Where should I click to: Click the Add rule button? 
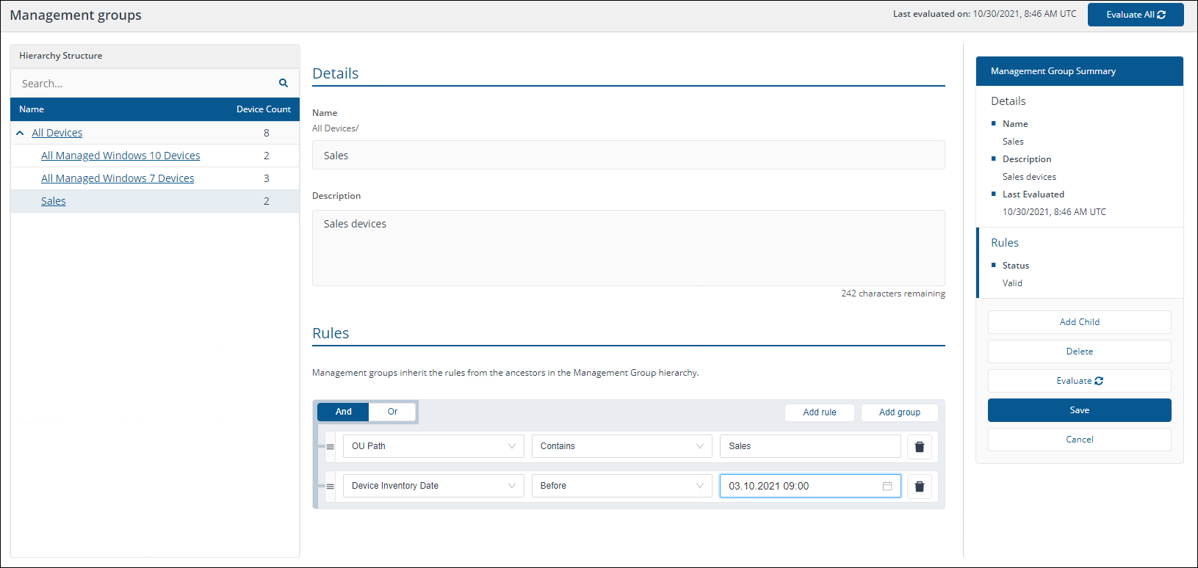(x=819, y=412)
